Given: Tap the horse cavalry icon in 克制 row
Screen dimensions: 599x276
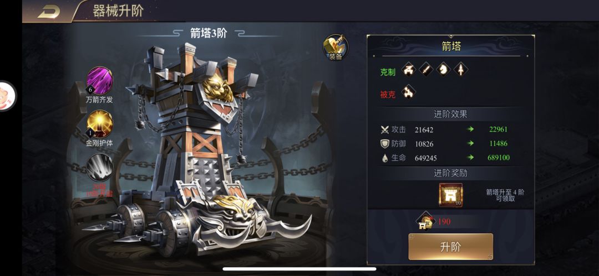Looking at the screenshot, I should pos(444,70).
